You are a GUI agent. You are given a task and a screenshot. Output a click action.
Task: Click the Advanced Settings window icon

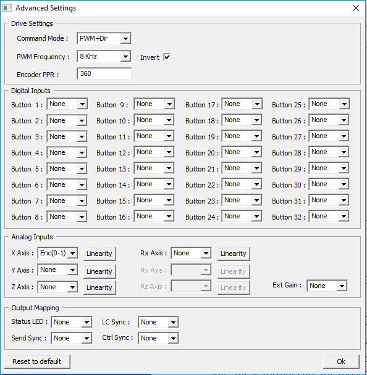[7, 8]
